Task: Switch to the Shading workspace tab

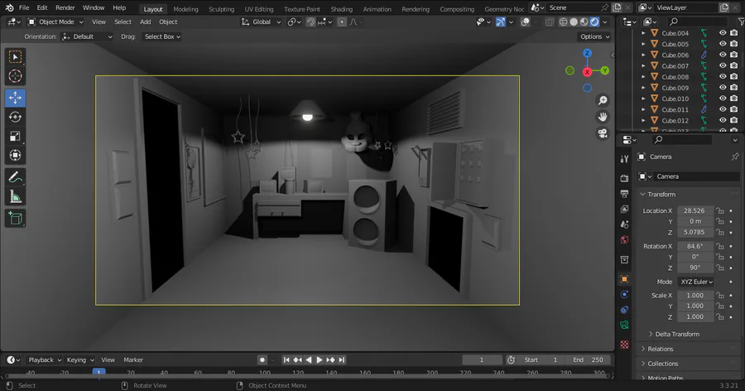Action: (x=342, y=9)
